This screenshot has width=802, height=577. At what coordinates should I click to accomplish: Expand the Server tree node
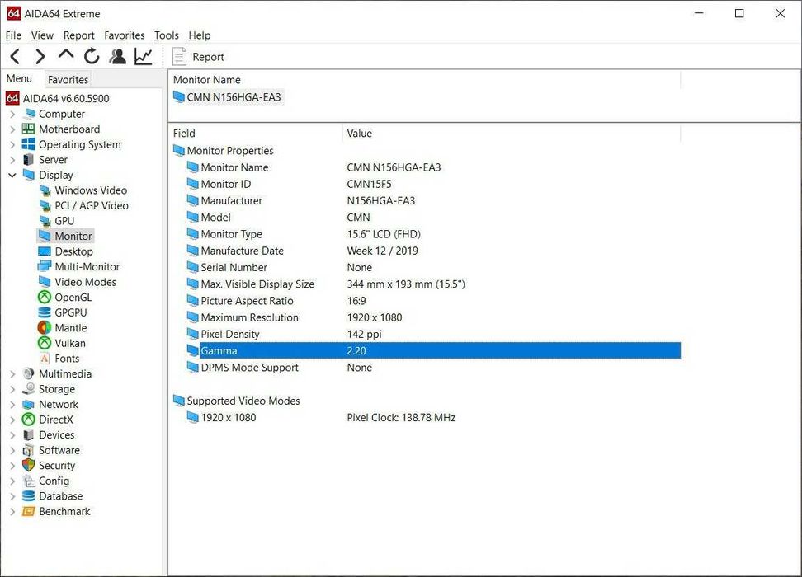coord(12,160)
